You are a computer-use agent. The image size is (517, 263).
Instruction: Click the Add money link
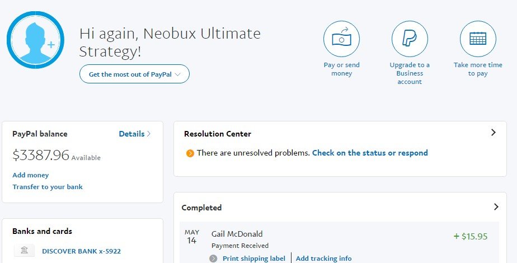31,175
